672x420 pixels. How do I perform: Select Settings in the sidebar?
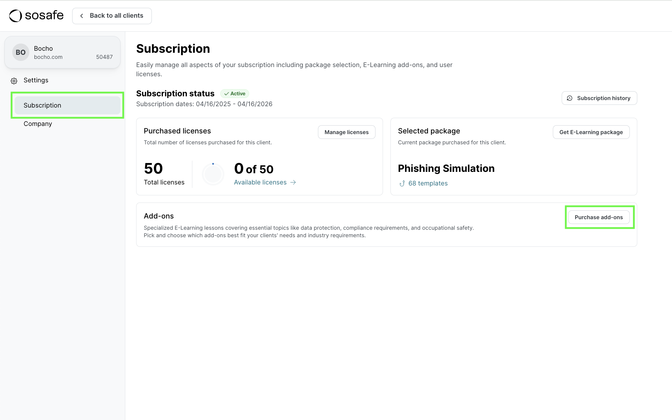(x=36, y=80)
